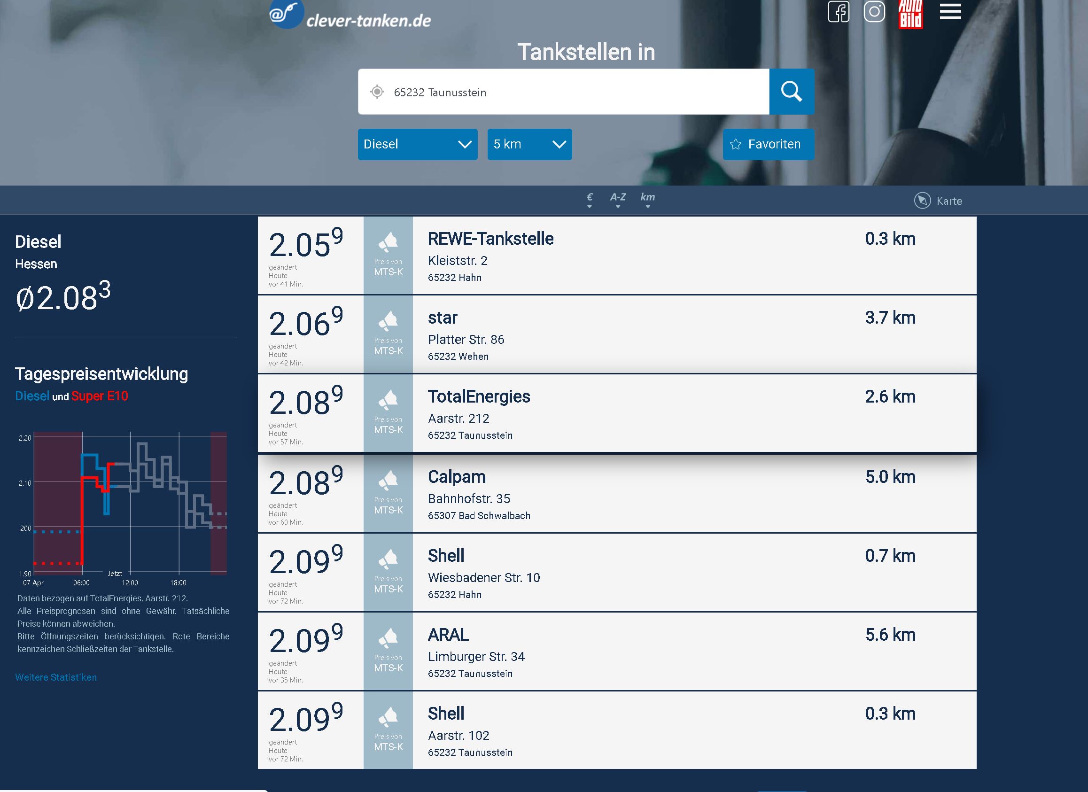Click the 5.0 km distance for Calpam
This screenshot has height=792, width=1088.
click(890, 477)
